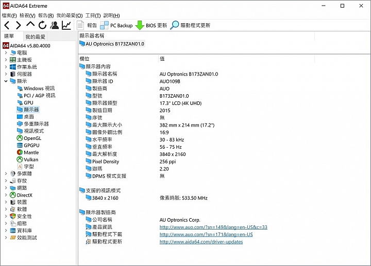Open the 說明(H) menu
The width and height of the screenshot is (371, 266).
coord(111,15)
